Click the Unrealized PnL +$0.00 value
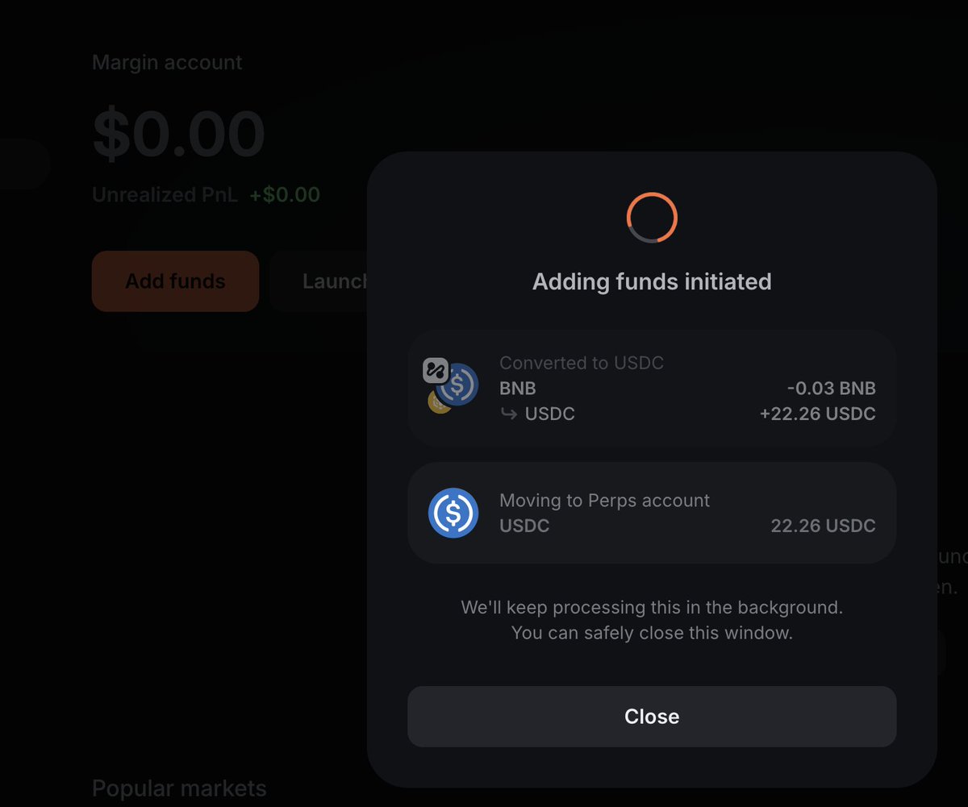This screenshot has width=968, height=807. (284, 194)
